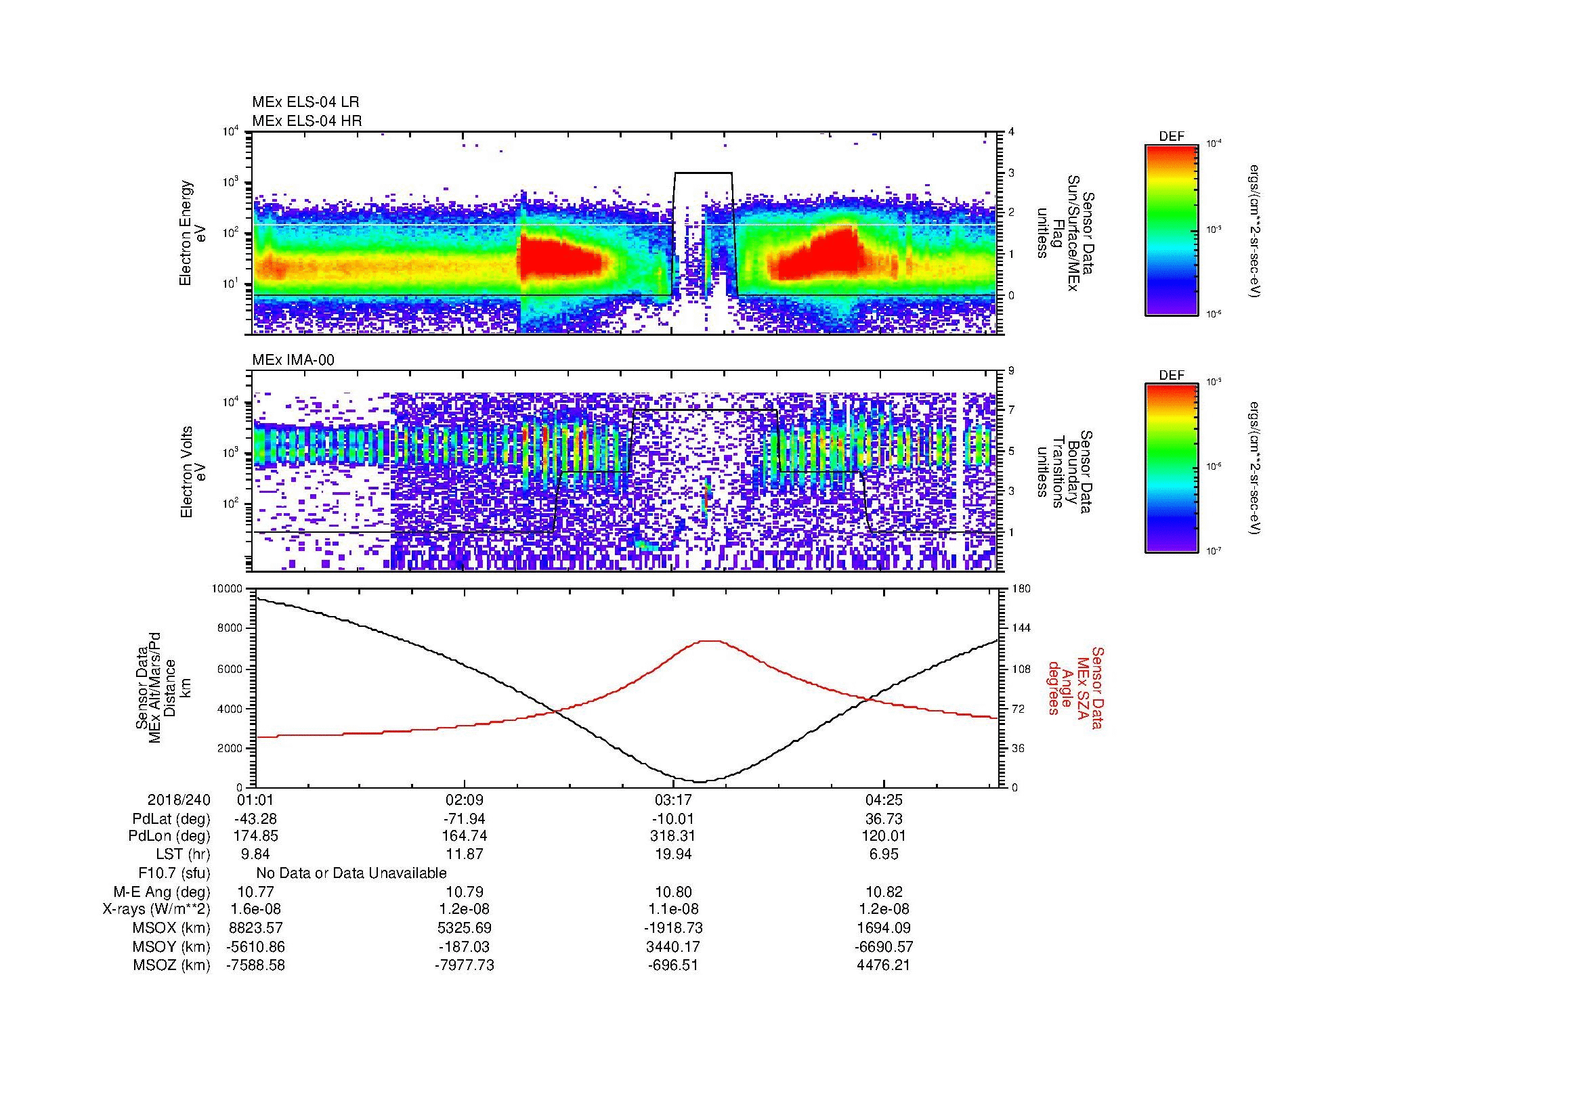The width and height of the screenshot is (1584, 1119).
Task: Click the 'Electron Volts eV' axis label
Action: (192, 472)
